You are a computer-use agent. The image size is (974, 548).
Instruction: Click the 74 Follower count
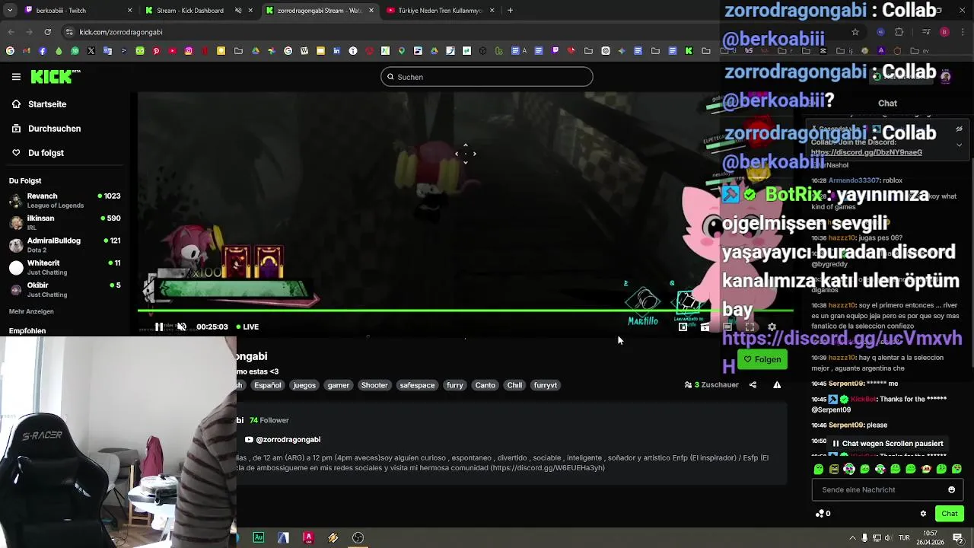(269, 420)
